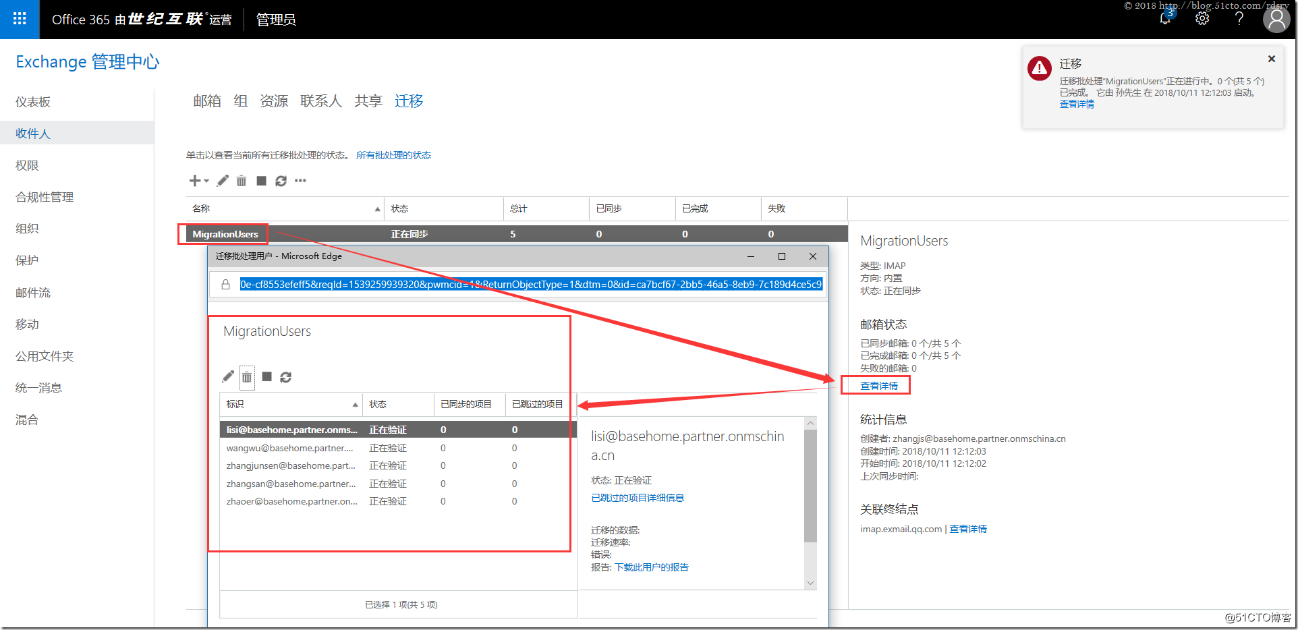Sort by the 失败 column header
Viewport: 1298px width, 630px height.
(x=804, y=208)
